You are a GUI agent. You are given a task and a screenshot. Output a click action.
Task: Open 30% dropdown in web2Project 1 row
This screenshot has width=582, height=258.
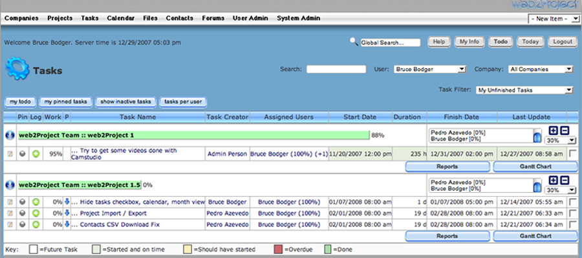[x=560, y=141]
